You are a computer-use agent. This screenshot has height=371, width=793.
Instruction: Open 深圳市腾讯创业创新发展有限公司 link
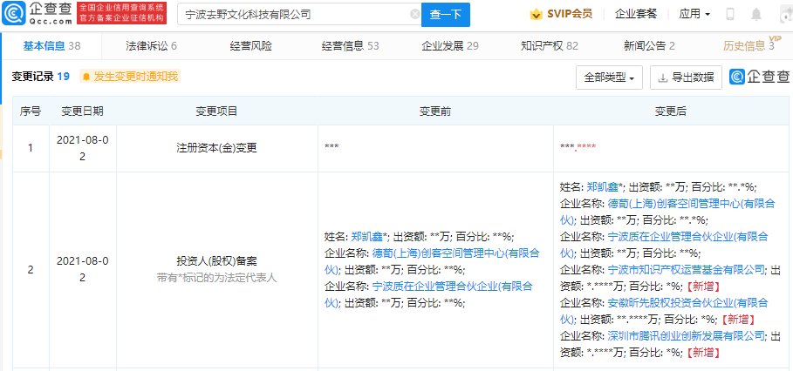pos(687,335)
